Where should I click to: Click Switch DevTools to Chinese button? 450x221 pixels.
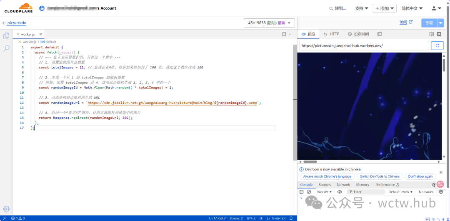point(380,176)
